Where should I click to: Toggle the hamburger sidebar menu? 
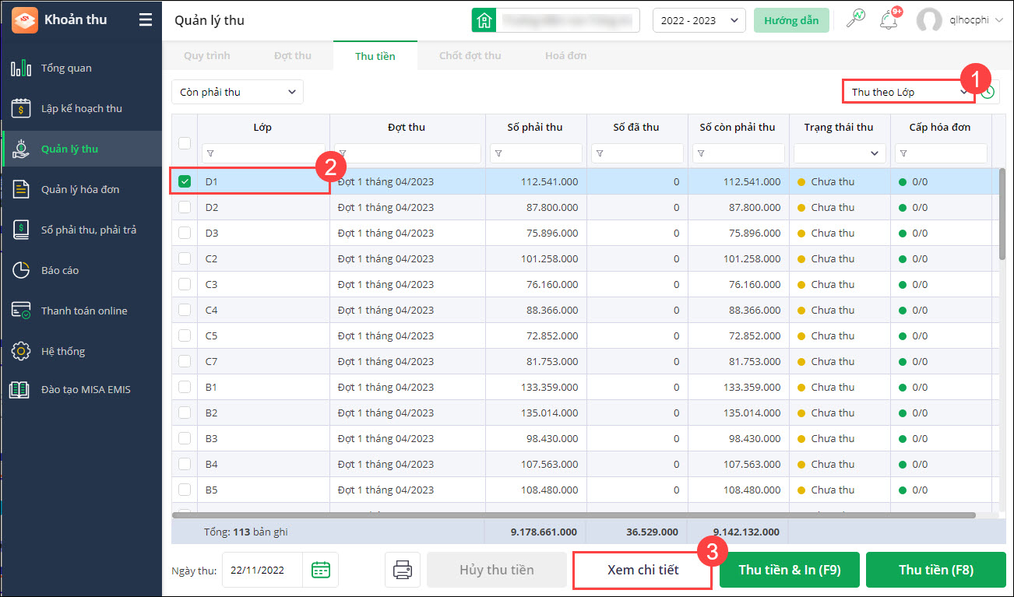tap(146, 20)
